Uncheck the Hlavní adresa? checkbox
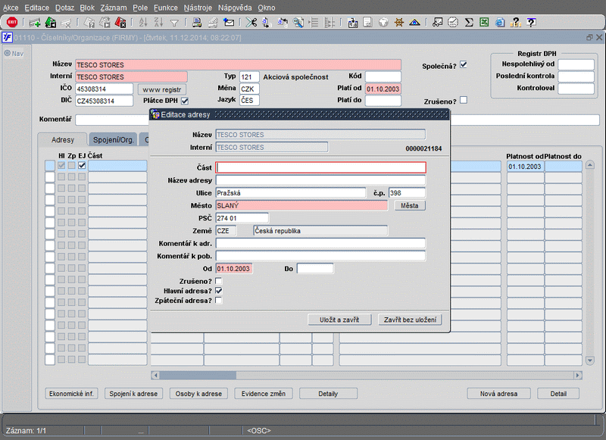This screenshot has width=606, height=440. 219,291
